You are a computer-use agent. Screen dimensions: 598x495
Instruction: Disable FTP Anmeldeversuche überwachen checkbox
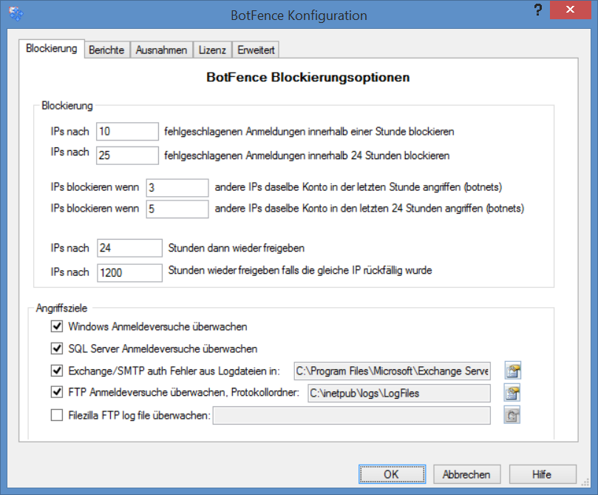tap(57, 392)
